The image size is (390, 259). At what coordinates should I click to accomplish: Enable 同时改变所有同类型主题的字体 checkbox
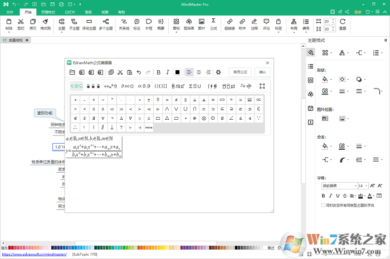pyautogui.click(x=324, y=205)
